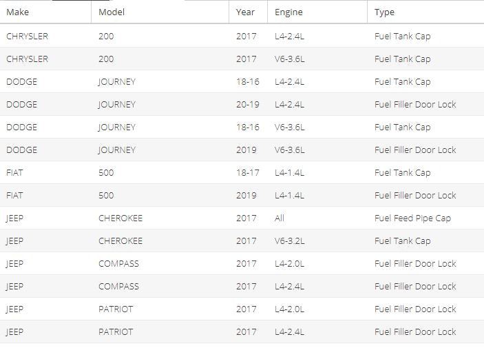Screen dimensions: 484x348
Task: Click Jeep Compass L4-2.4L row
Action: (242, 286)
